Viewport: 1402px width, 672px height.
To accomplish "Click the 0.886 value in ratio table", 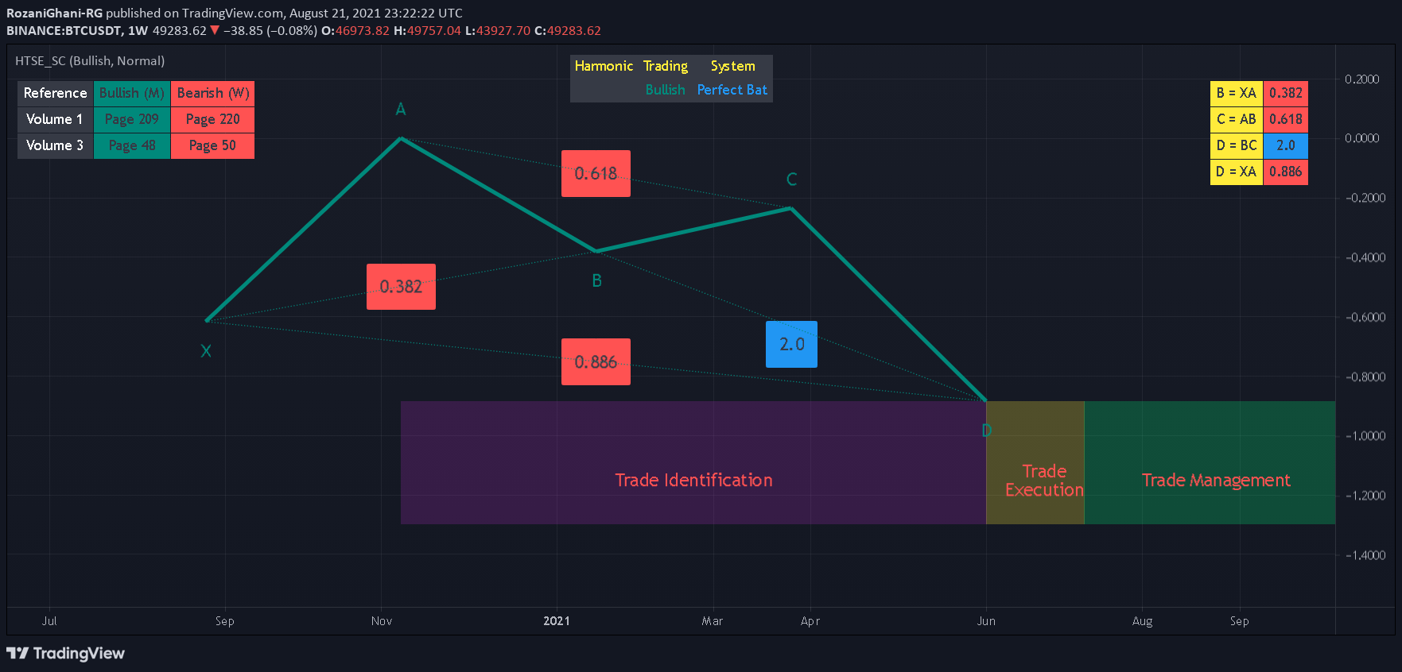I will pyautogui.click(x=1286, y=172).
